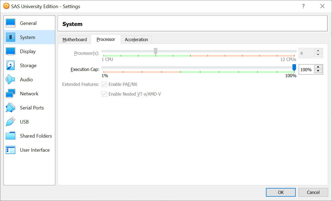Click the SAS University Edition title icon
This screenshot has width=332, height=201.
click(x=6, y=6)
